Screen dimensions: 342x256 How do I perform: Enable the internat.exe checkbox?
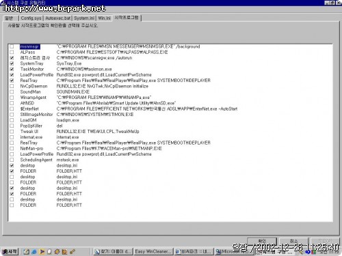(12, 137)
